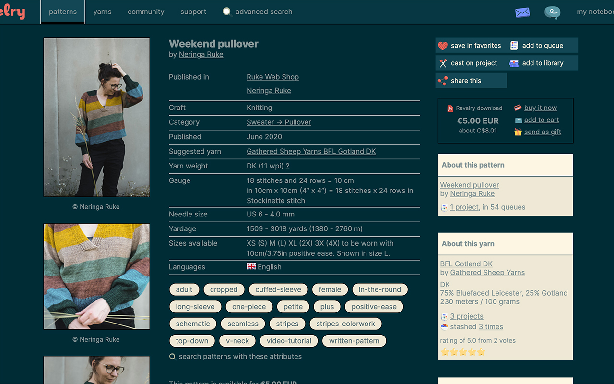The width and height of the screenshot is (614, 384).
Task: Open the 3 projects link
Action: pyautogui.click(x=467, y=316)
